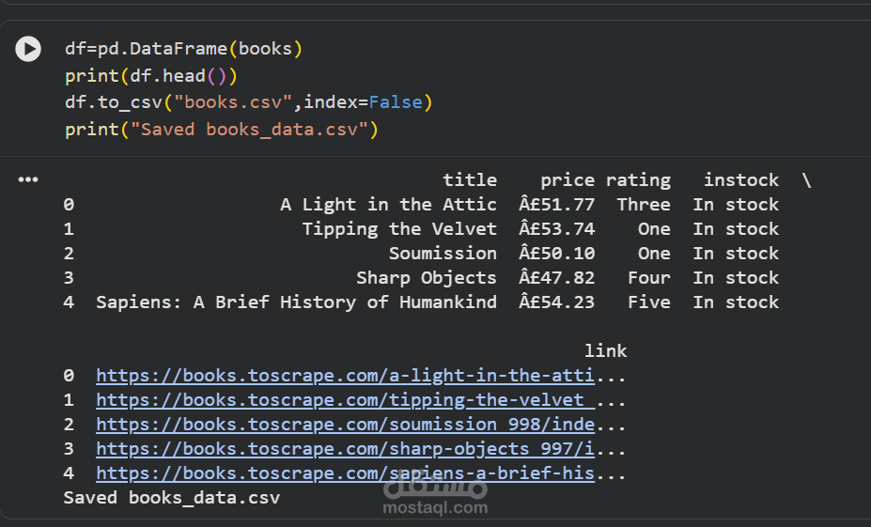Click 'Saved books_data.csv' output line
Viewport: 871px width, 527px height.
pos(172,498)
